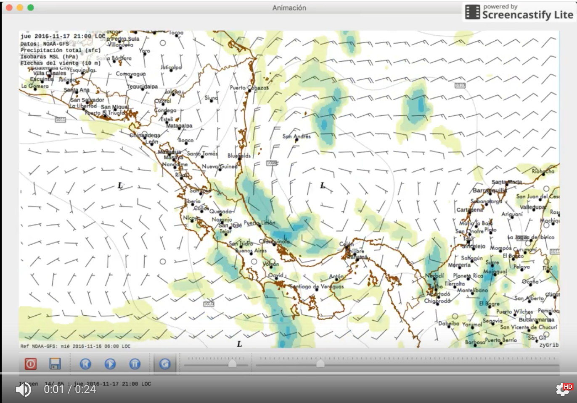Click the 'jue 2016-11-17 21:00 LOC' map header

[63, 37]
